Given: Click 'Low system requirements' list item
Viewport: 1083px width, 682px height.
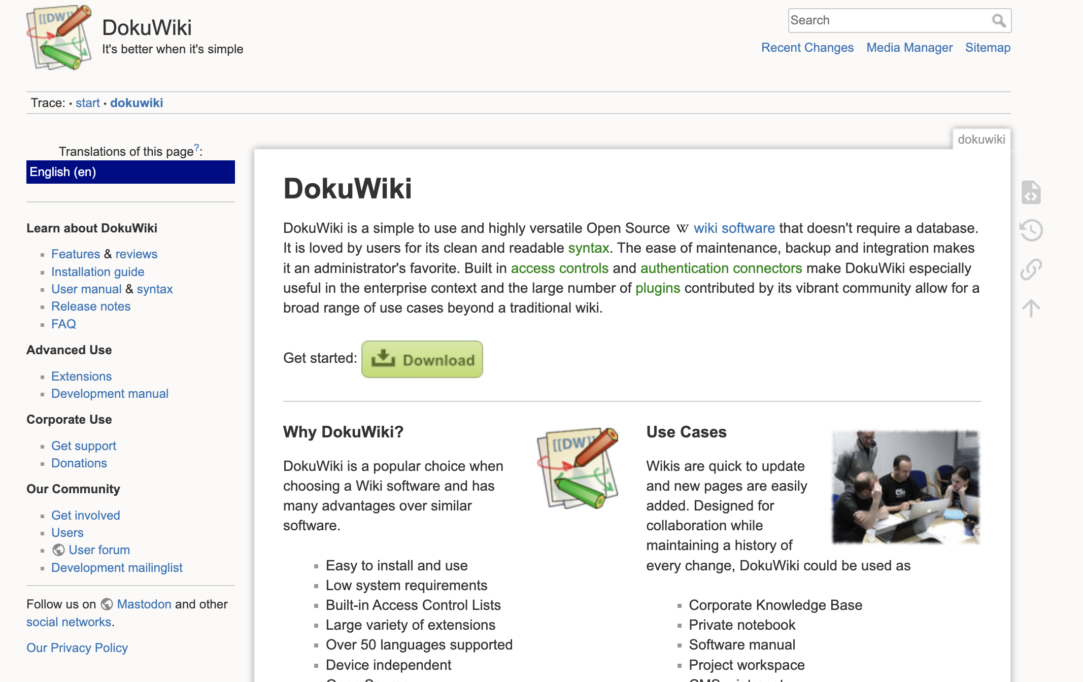Looking at the screenshot, I should tap(407, 586).
